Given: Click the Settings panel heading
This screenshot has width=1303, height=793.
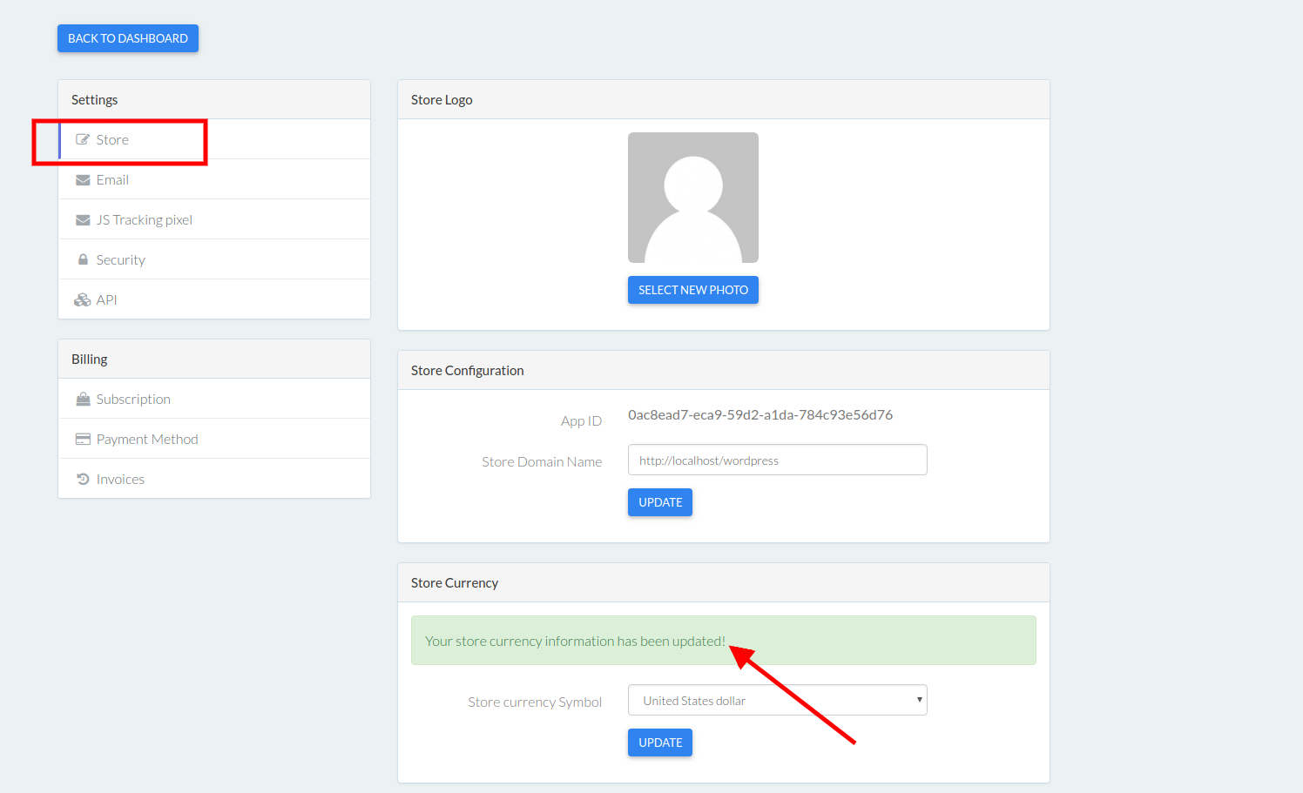Looking at the screenshot, I should pyautogui.click(x=94, y=99).
